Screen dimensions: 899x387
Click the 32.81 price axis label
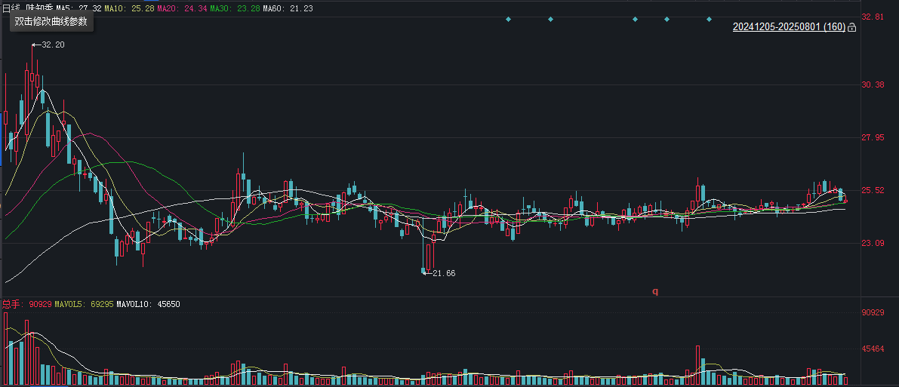pyautogui.click(x=873, y=17)
